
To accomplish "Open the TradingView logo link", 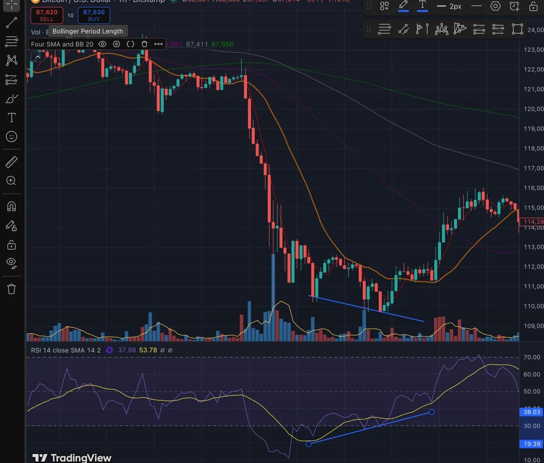I will 72,458.
